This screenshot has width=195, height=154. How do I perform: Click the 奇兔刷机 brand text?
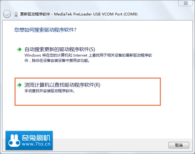point(36,138)
